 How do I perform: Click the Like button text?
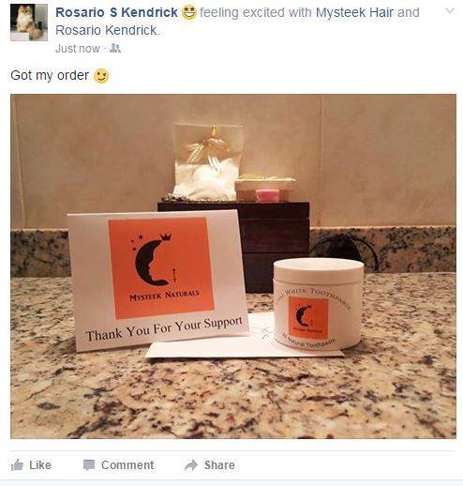[x=40, y=465]
